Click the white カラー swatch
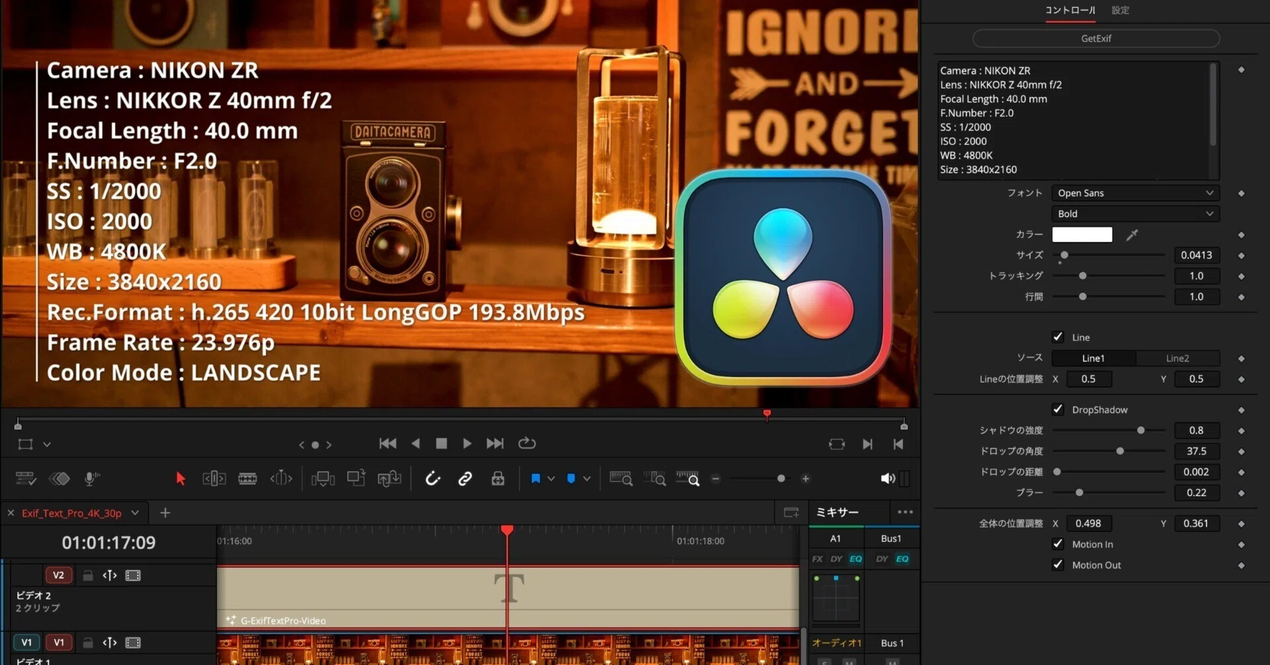Screen dimensions: 1270x665 (x=1082, y=235)
